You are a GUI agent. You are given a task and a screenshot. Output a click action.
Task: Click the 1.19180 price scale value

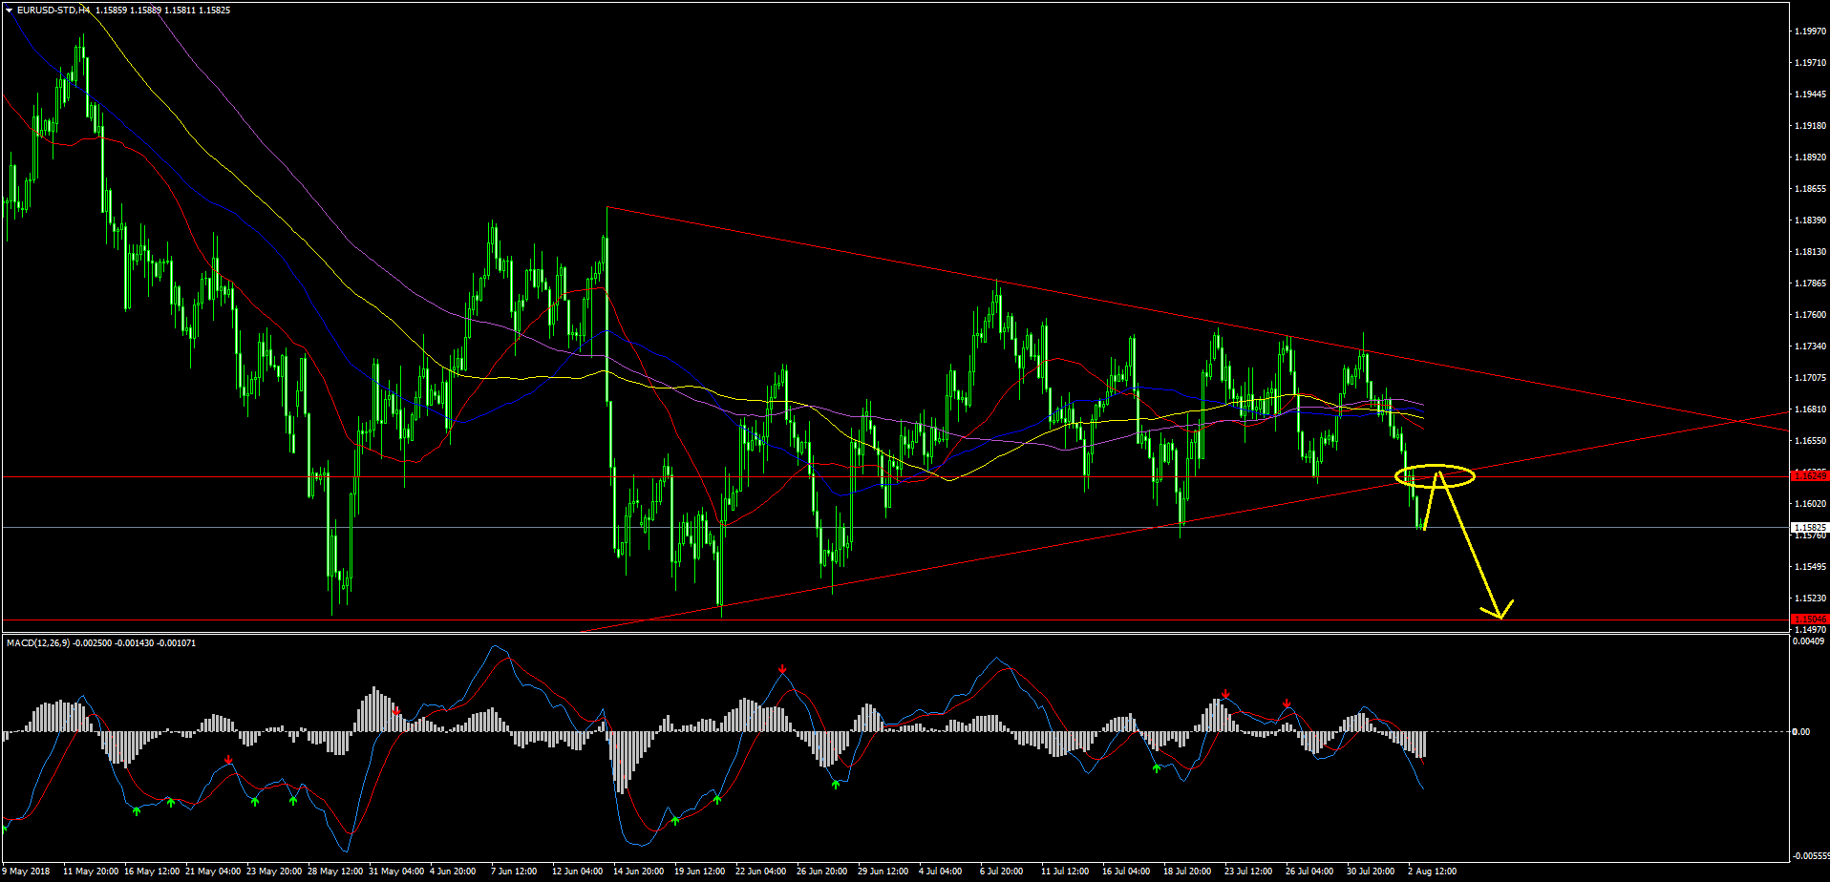[x=1811, y=126]
